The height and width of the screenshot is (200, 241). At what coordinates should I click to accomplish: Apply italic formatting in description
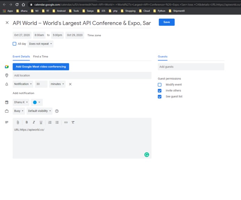(x=34, y=122)
